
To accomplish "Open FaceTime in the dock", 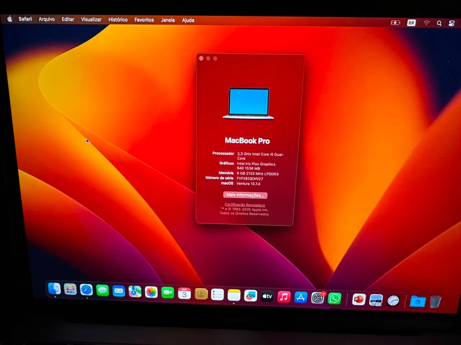I will (x=167, y=293).
